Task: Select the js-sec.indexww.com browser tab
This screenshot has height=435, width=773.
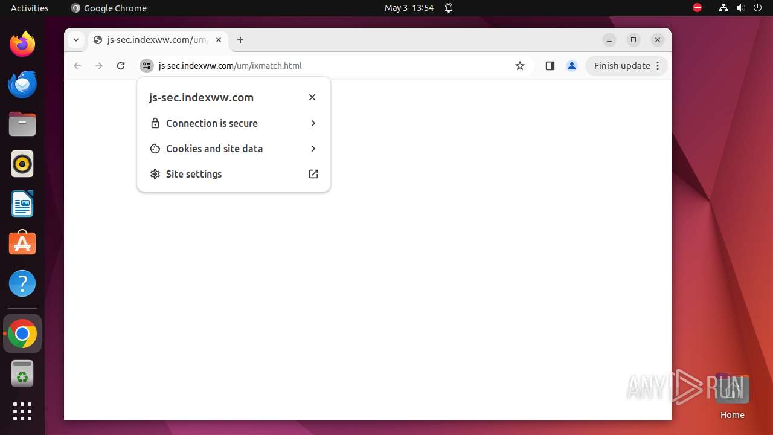Action: (158, 40)
